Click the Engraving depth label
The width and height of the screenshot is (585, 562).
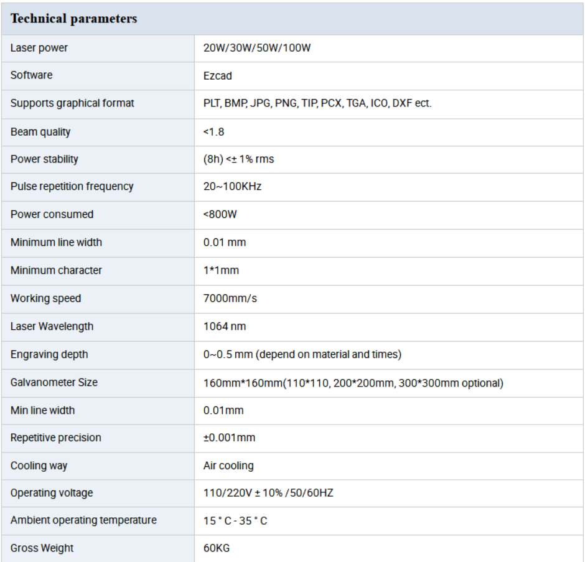(x=49, y=354)
